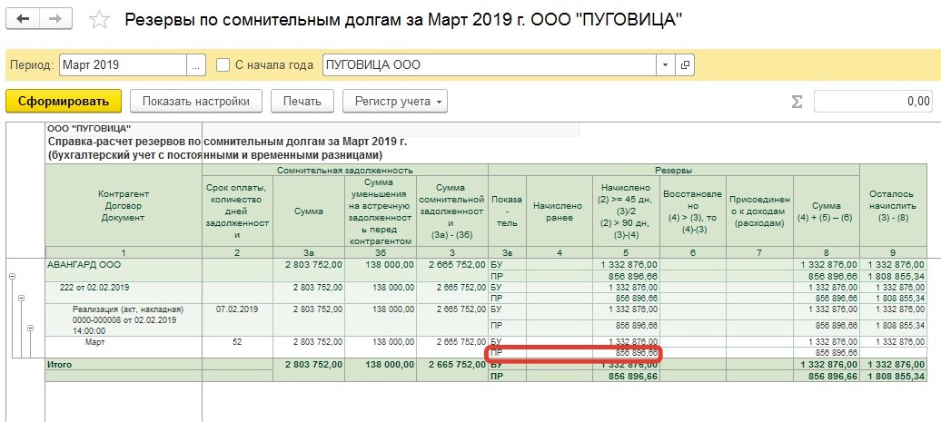The image size is (941, 422).
Task: Open organization card via open-form icon
Action: coord(684,65)
